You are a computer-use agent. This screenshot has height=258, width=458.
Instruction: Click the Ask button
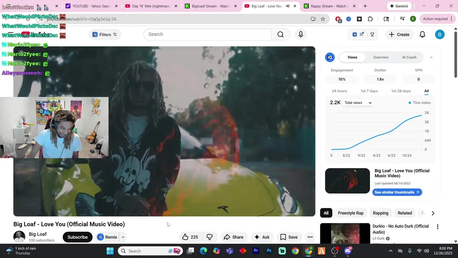coord(262,237)
